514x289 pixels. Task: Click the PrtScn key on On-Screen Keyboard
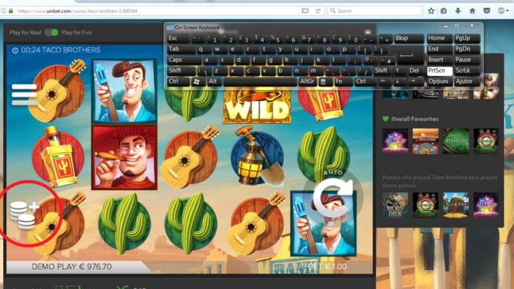coord(439,71)
